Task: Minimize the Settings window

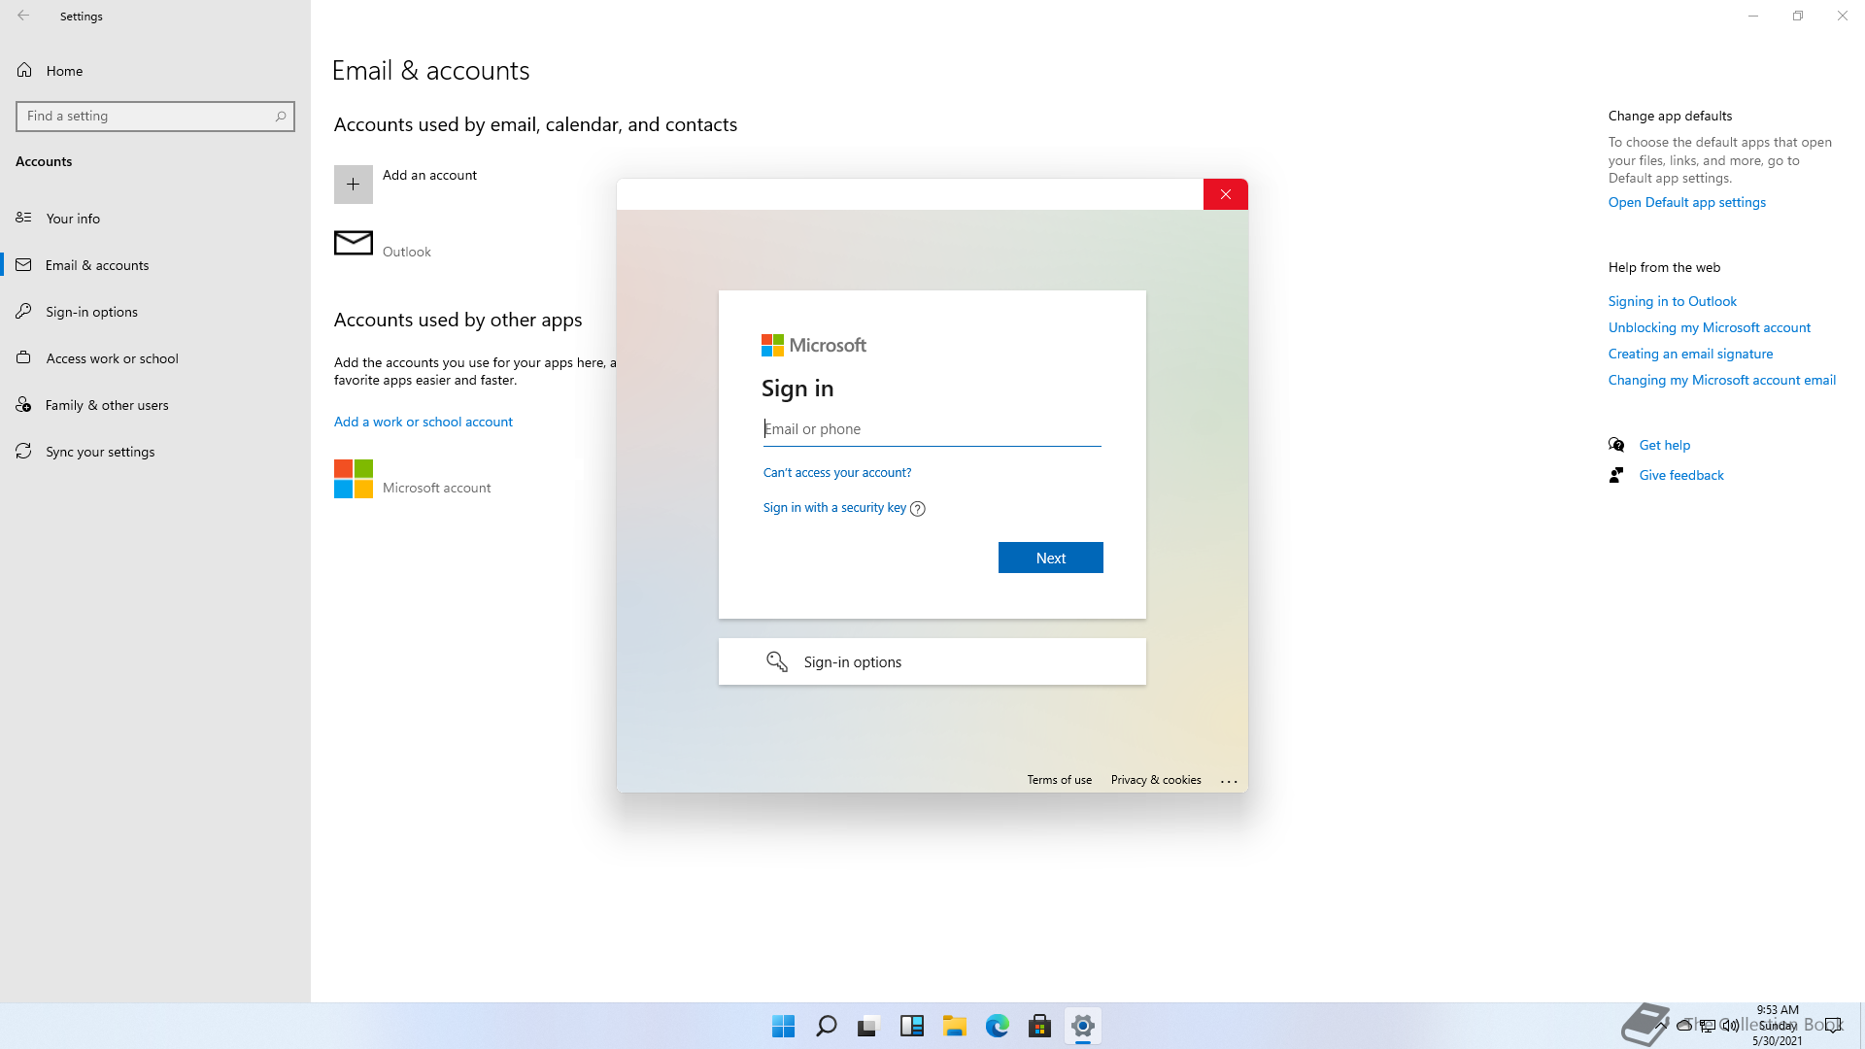Action: coord(1753,16)
